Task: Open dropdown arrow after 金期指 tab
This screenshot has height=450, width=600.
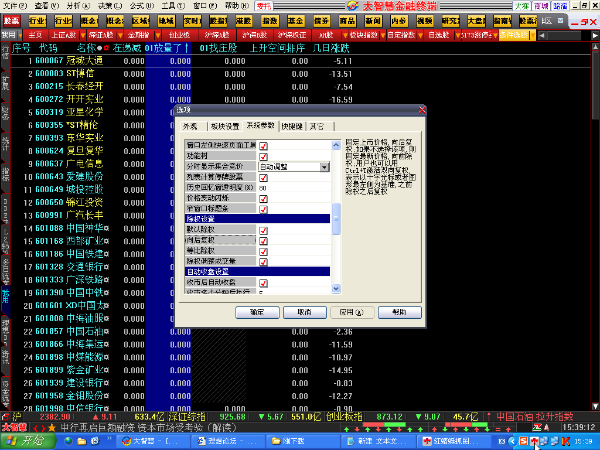Action: [158, 35]
